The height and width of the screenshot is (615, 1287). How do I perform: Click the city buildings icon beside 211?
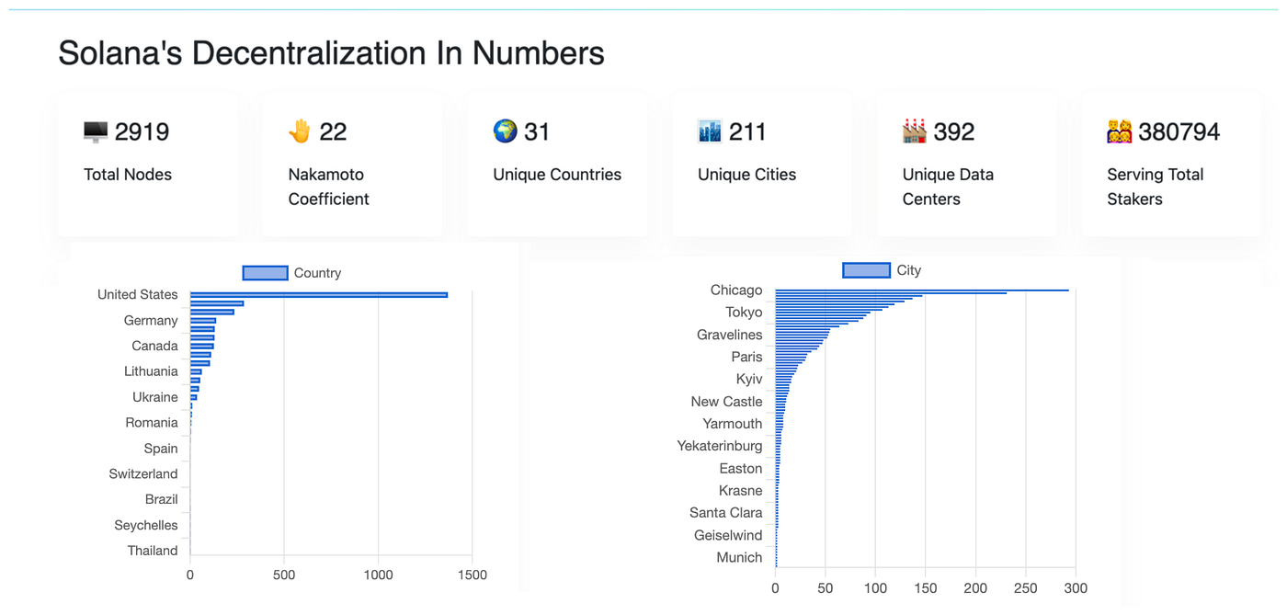[710, 131]
